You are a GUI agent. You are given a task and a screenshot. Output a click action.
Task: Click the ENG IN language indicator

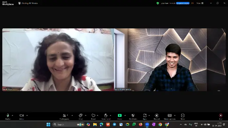point(196,124)
